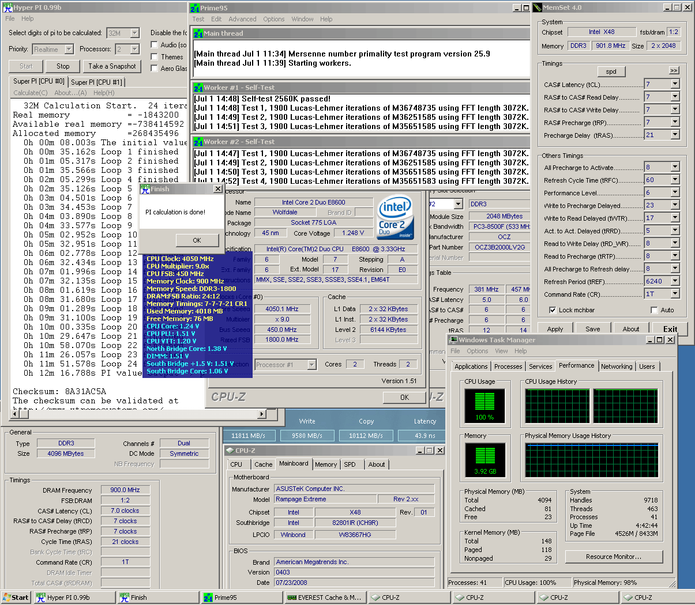Close the Finish dialog with X

(x=217, y=188)
